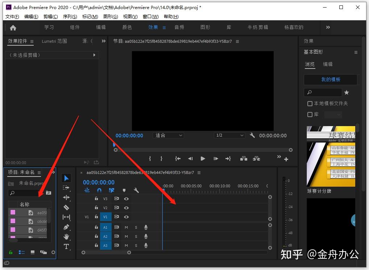Click the 球赛计分牌 template thumbnail

click(x=331, y=157)
